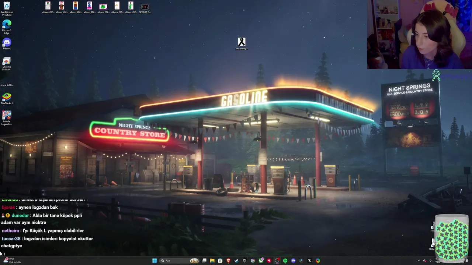Viewport: 472px width, 265px height.
Task: Open the red round taskbar app
Action: pyautogui.click(x=269, y=261)
